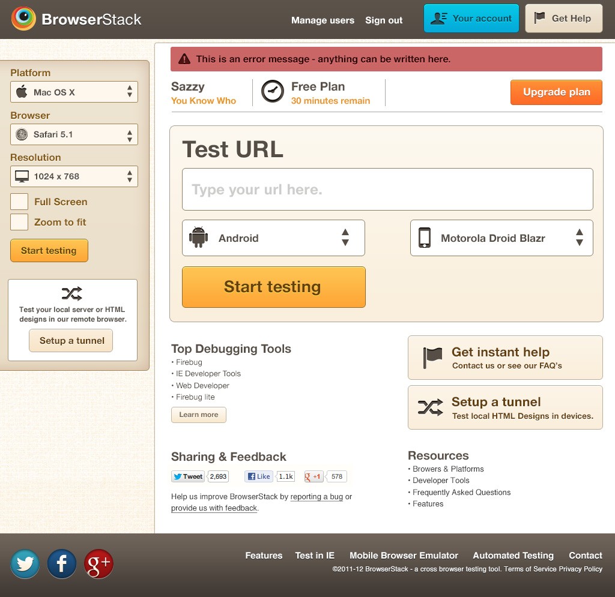
Task: Click the flag icon in Get Help
Action: [540, 17]
